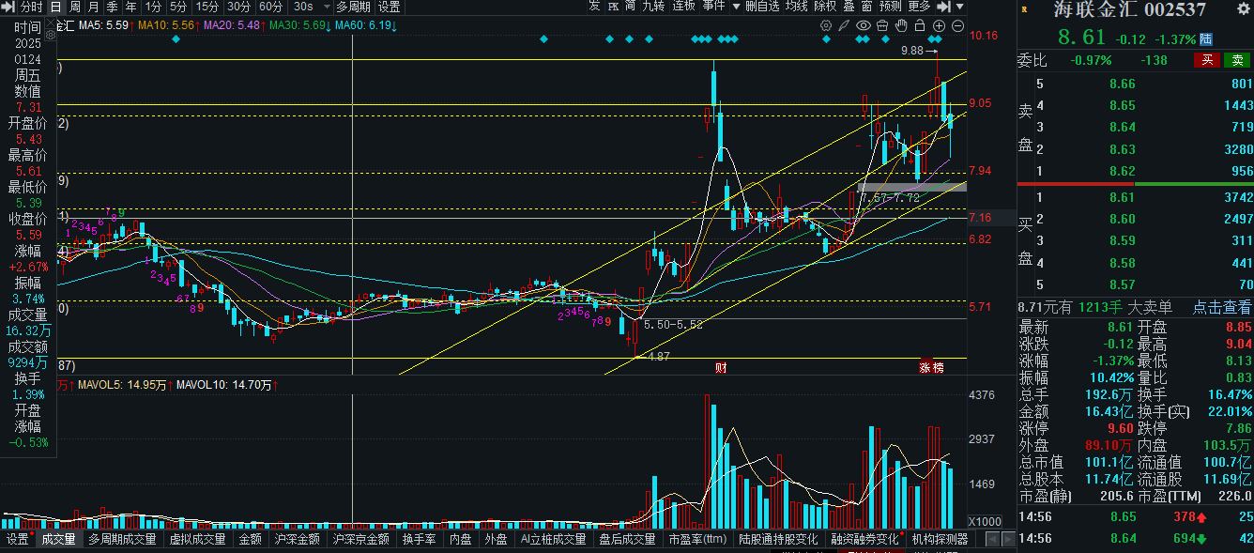The height and width of the screenshot is (553, 1254).
Task: Select 成交量 indicator tab
Action: click(58, 540)
